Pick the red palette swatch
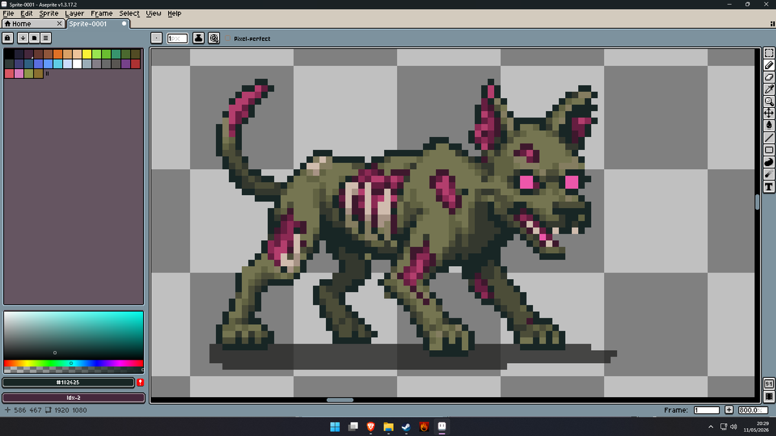The image size is (776, 436). (x=135, y=64)
